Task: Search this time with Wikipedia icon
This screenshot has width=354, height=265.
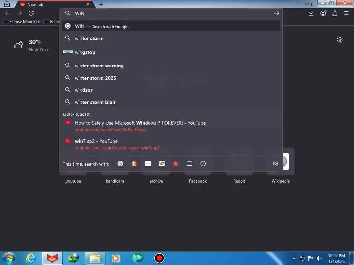Action: pyautogui.click(x=162, y=164)
